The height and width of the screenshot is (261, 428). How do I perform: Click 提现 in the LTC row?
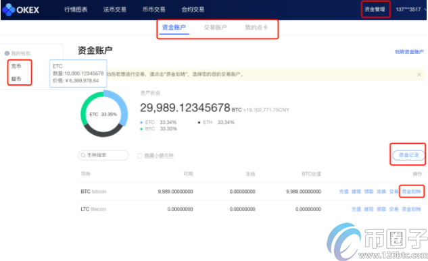pyautogui.click(x=368, y=209)
